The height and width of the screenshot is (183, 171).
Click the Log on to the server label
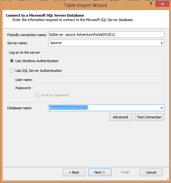(24, 52)
